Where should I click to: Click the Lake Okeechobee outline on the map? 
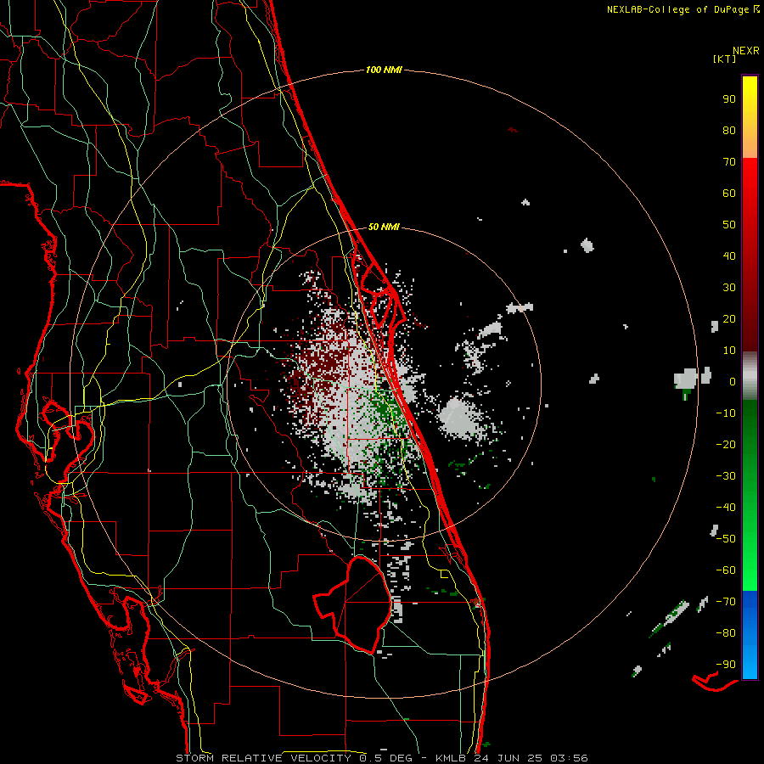(353, 604)
